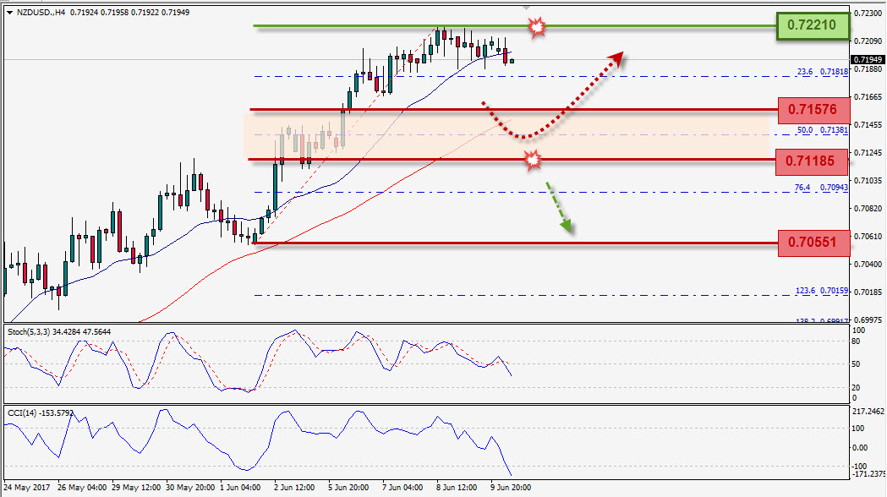This screenshot has height=497, width=887.
Task: Click the 0.70185 price axis value
Action: pos(868,292)
